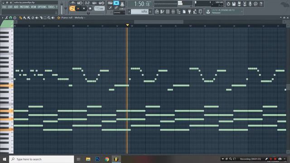Open the Mixer window

pyautogui.click(x=173, y=12)
